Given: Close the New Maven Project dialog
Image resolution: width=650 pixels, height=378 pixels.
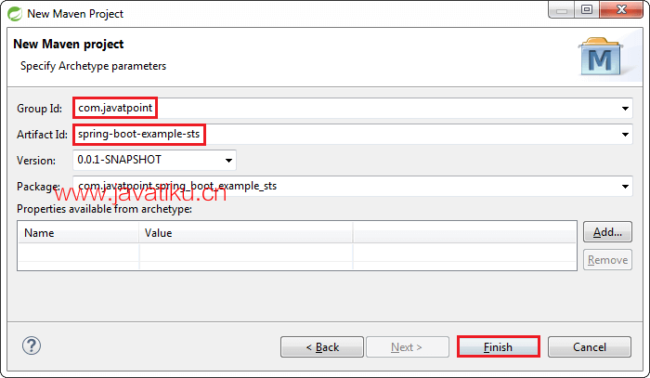Looking at the screenshot, I should (621, 9).
